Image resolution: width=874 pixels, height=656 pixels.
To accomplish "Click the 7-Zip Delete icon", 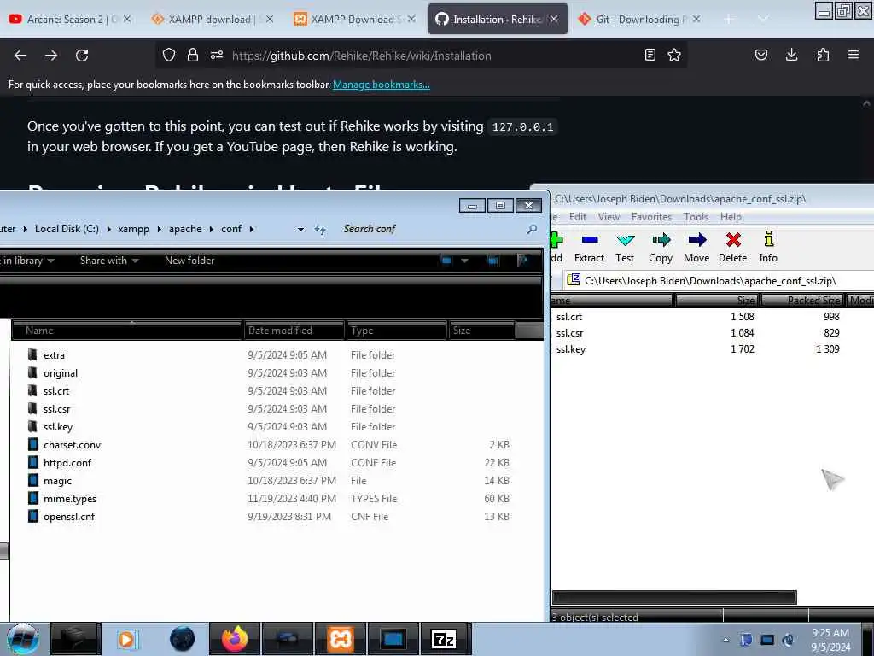I will pos(733,240).
